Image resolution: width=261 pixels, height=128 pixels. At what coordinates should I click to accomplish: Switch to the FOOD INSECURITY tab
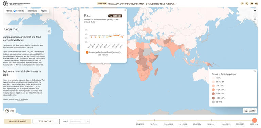tap(46, 121)
